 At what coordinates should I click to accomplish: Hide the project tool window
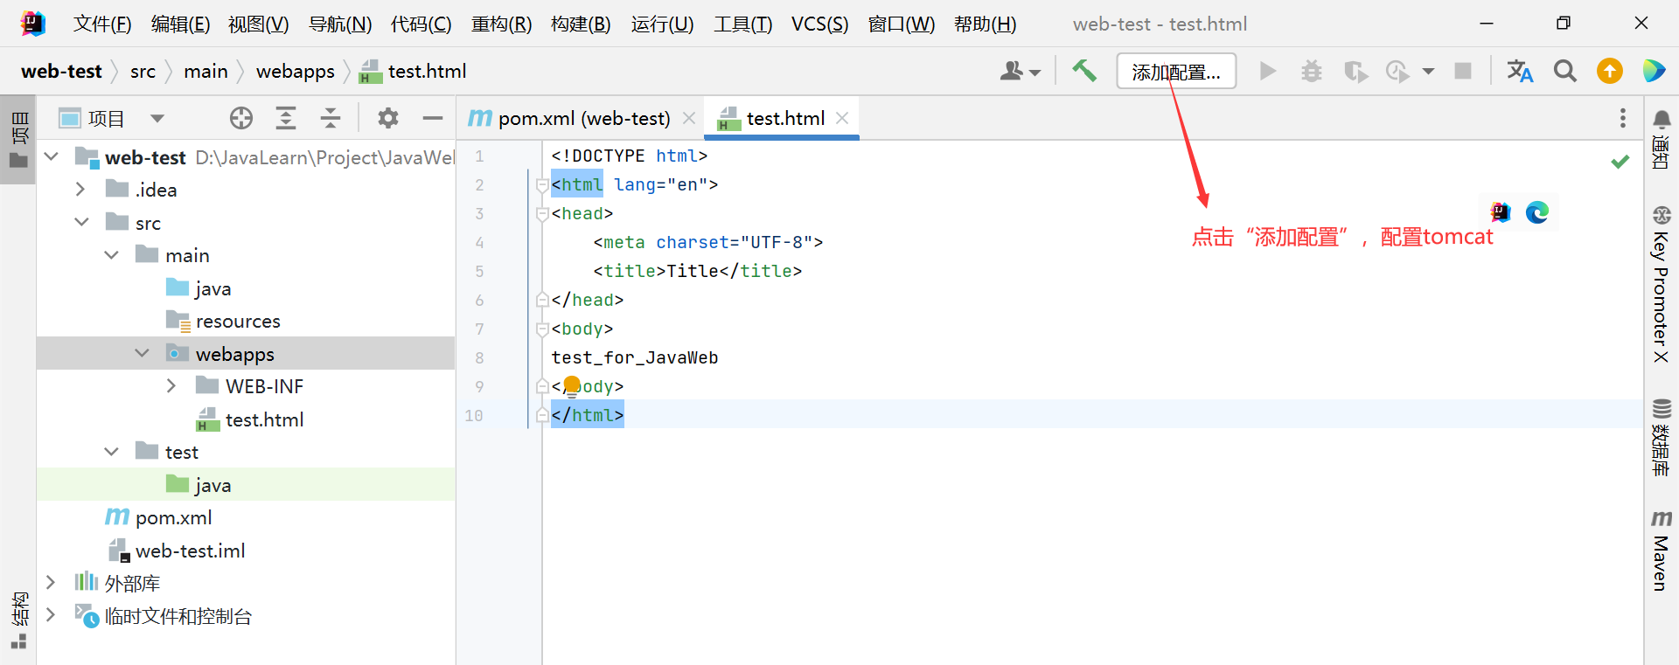click(433, 118)
